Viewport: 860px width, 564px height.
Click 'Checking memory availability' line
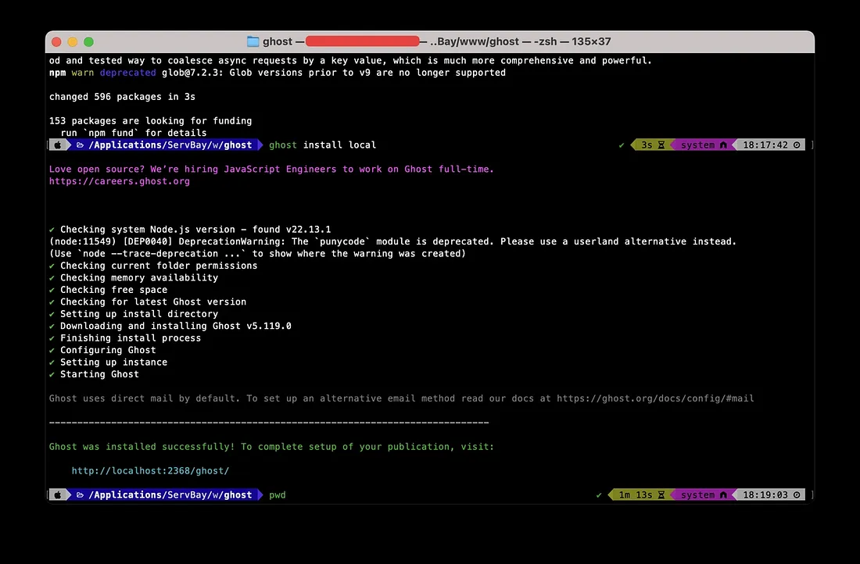tap(139, 278)
